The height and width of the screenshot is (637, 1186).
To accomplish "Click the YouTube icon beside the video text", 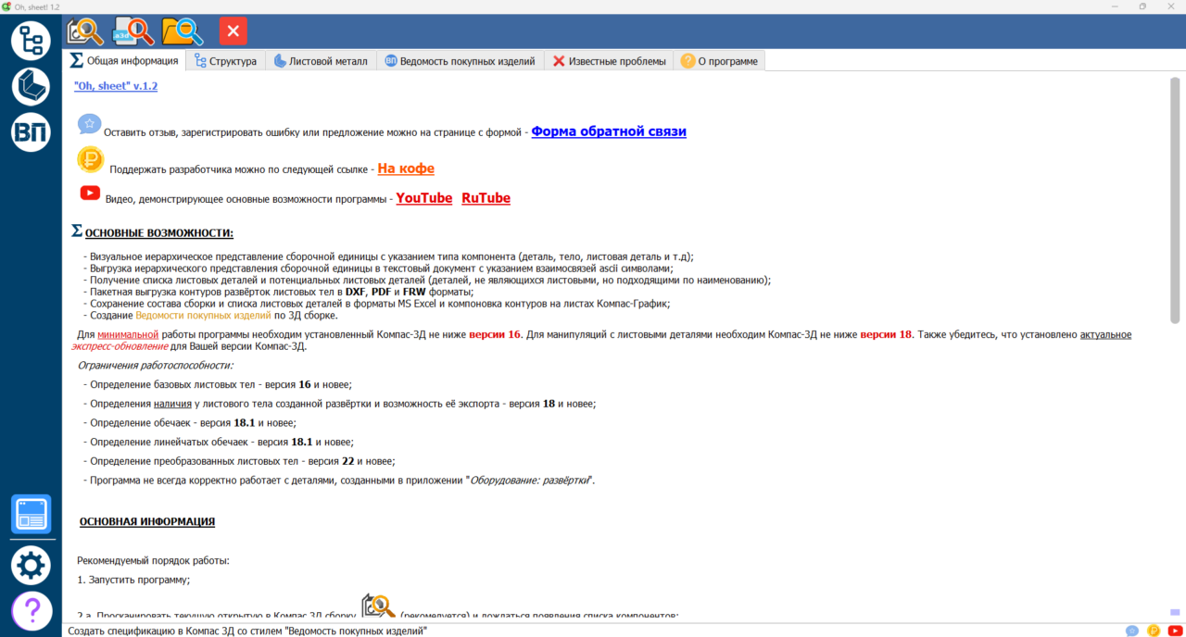I will [x=90, y=193].
